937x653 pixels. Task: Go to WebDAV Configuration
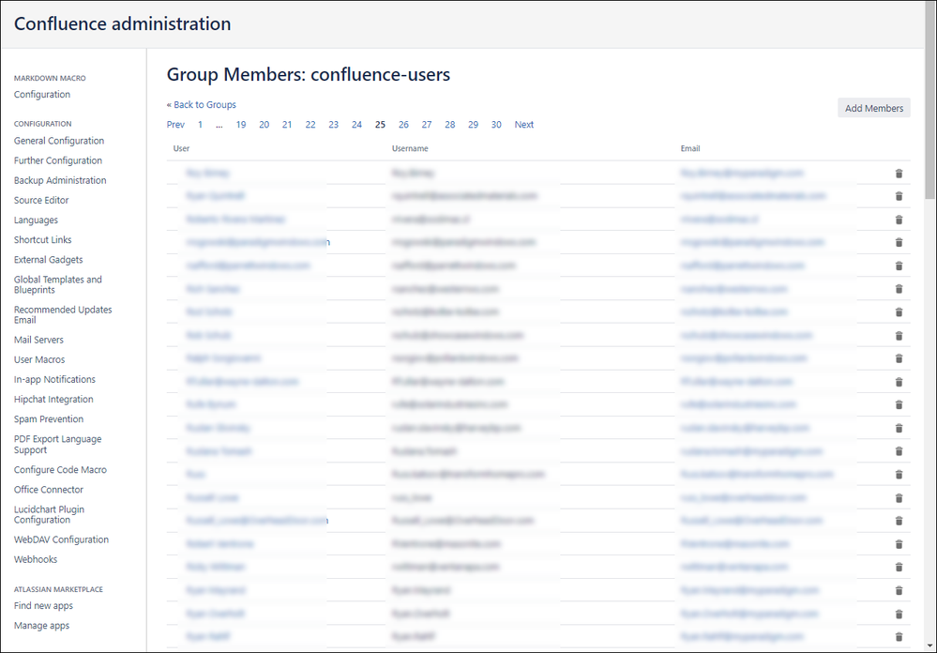[62, 539]
